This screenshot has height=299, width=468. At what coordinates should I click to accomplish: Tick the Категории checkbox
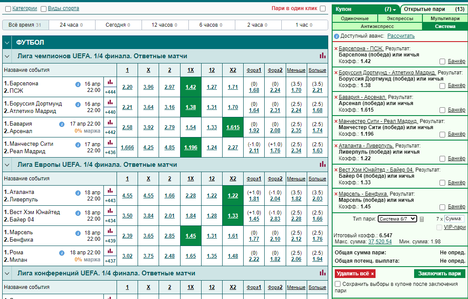pyautogui.click(x=8, y=9)
